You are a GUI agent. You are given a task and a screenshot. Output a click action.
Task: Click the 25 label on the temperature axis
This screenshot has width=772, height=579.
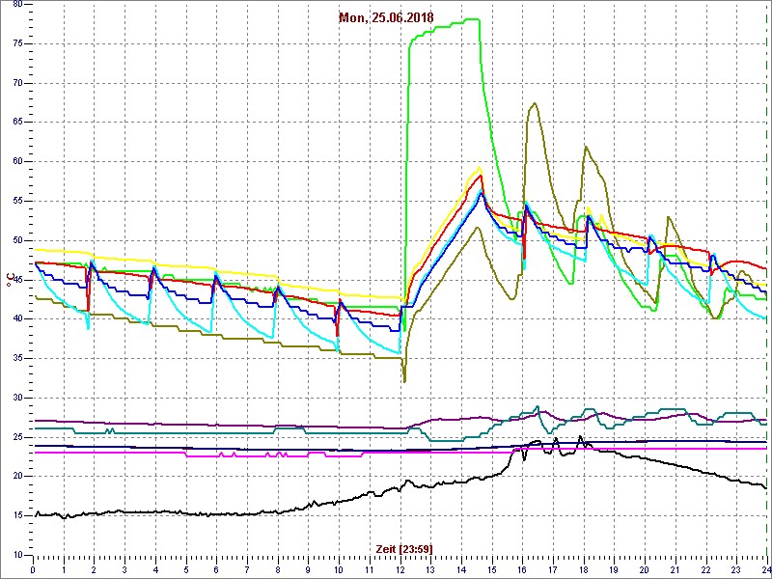pos(16,437)
